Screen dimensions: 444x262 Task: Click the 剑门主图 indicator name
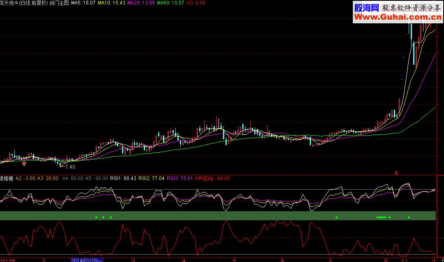(x=59, y=3)
